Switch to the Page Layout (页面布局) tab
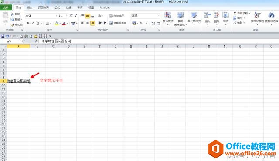Screen dimensions: 279x161 coord(43,7)
